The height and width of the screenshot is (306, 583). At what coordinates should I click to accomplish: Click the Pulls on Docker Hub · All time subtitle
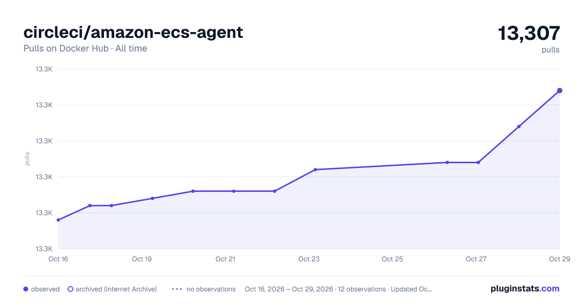[85, 49]
